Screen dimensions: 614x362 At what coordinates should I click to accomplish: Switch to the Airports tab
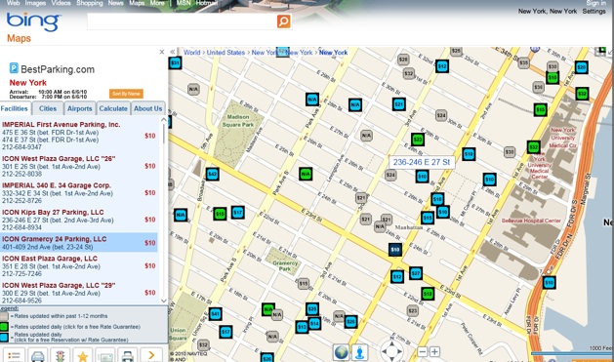click(x=79, y=108)
